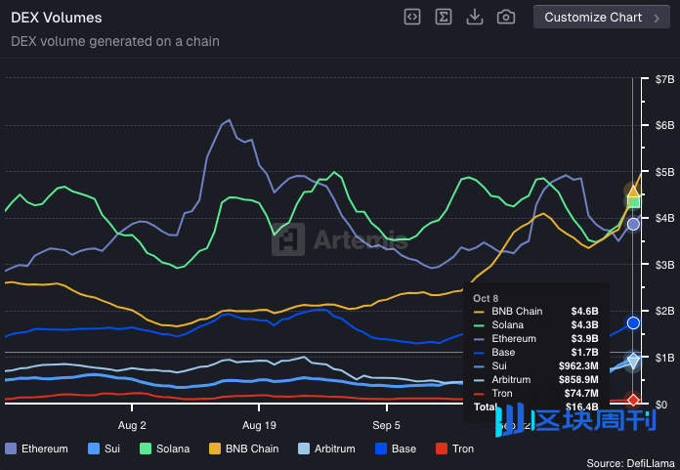Viewport: 680px width, 470px height.
Task: Click the Base blue circle data marker
Action: click(633, 322)
